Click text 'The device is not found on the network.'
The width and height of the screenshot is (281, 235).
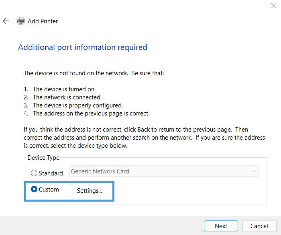pyautogui.click(x=76, y=73)
